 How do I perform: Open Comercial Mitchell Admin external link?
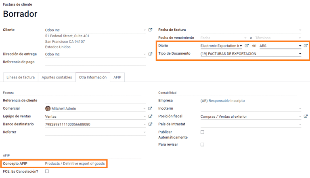pyautogui.click(x=151, y=108)
